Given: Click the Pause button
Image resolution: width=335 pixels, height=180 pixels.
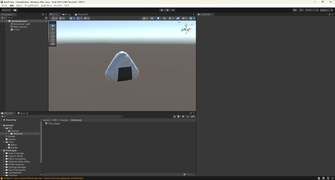Looking at the screenshot, I should tap(167, 10).
